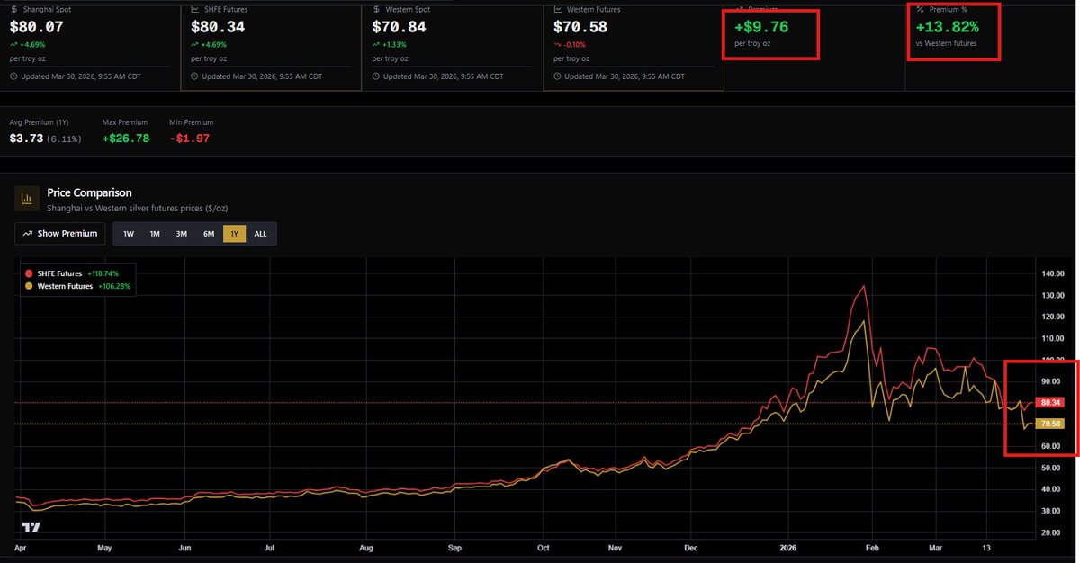
Task: Select the 3M time range
Action: [182, 233]
